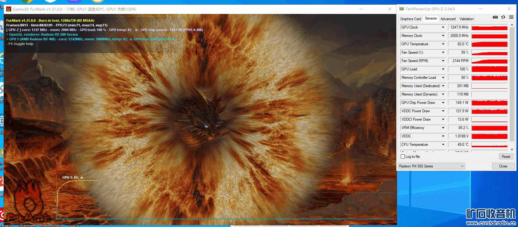
Task: Click the Reset button in GPU-Z
Action: [506, 157]
